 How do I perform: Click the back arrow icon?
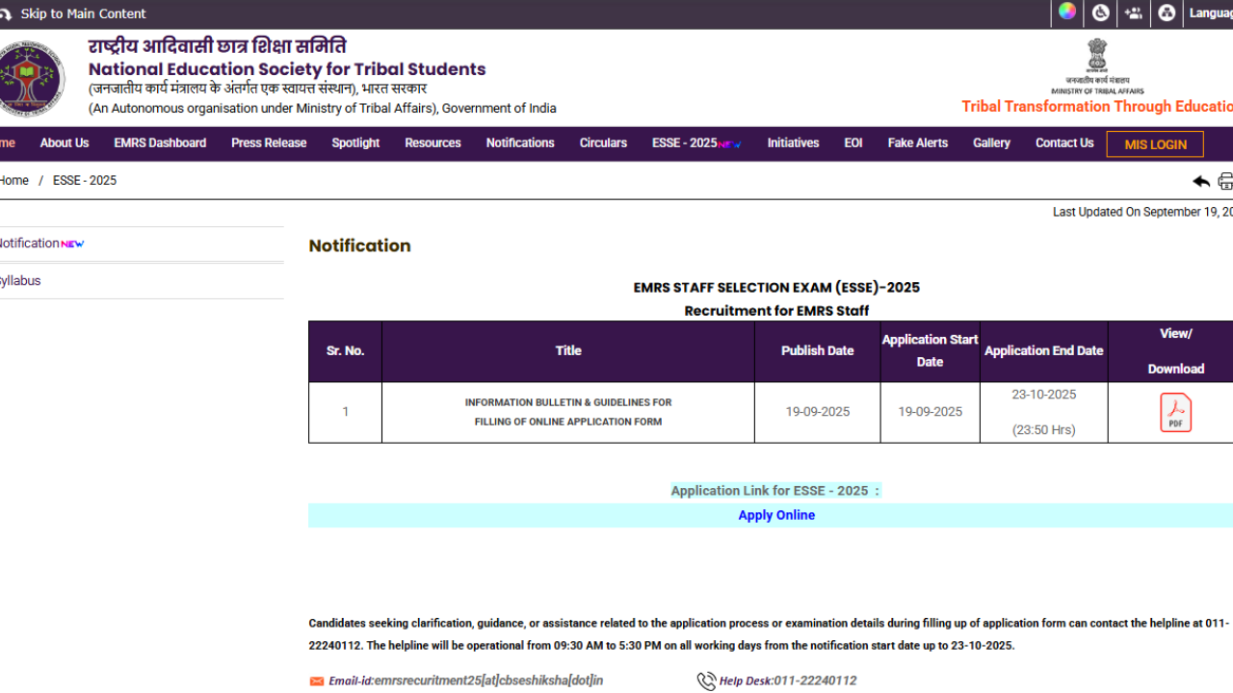tap(1200, 181)
